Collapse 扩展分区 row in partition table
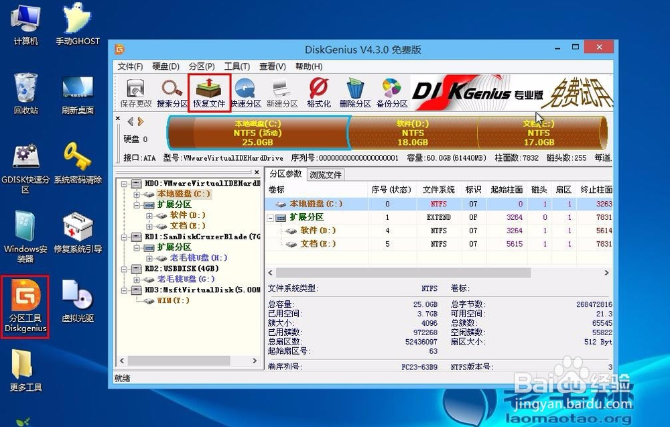 (271, 218)
